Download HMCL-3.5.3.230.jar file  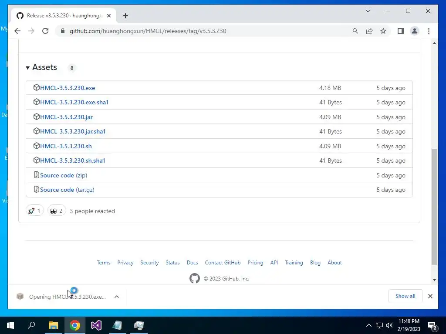click(x=66, y=117)
